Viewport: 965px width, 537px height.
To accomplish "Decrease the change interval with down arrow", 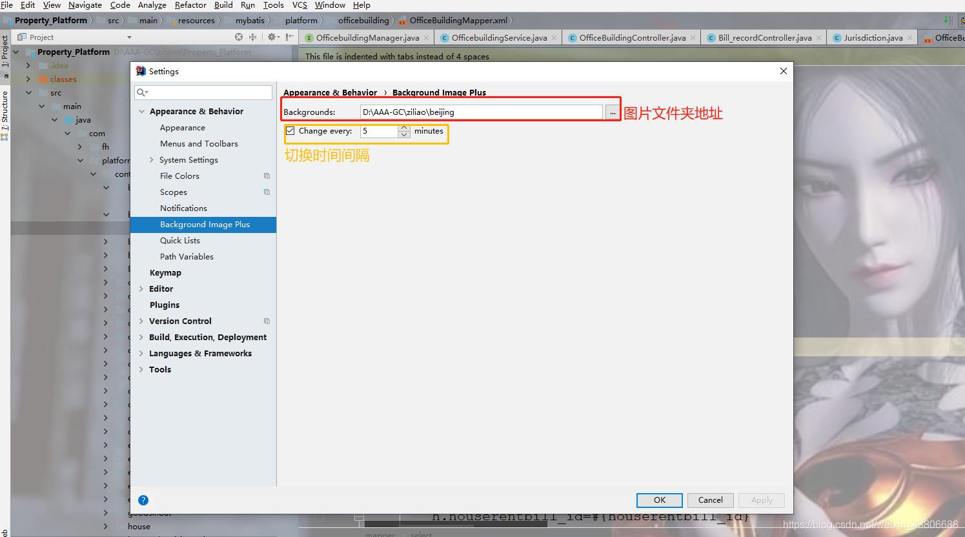I will click(404, 134).
